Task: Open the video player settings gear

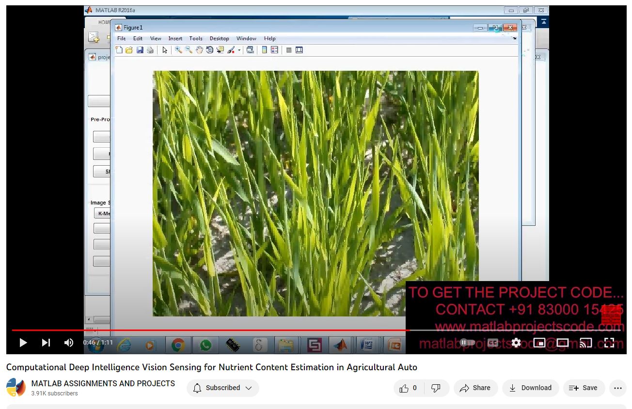Action: [516, 343]
